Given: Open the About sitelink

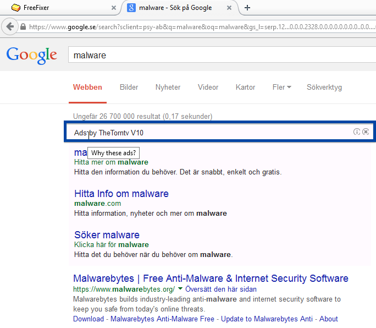Looking at the screenshot, I should pyautogui.click(x=329, y=319).
